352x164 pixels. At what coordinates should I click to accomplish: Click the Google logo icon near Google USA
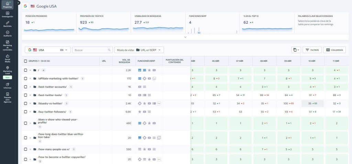point(25,6)
